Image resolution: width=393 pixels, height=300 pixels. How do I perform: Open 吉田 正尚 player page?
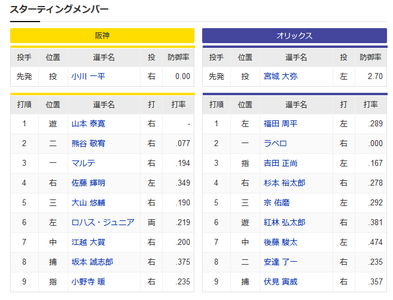[281, 163]
